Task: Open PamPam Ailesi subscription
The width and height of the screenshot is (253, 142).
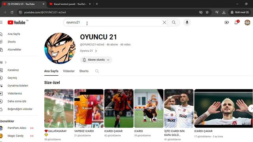Action: click(17, 128)
